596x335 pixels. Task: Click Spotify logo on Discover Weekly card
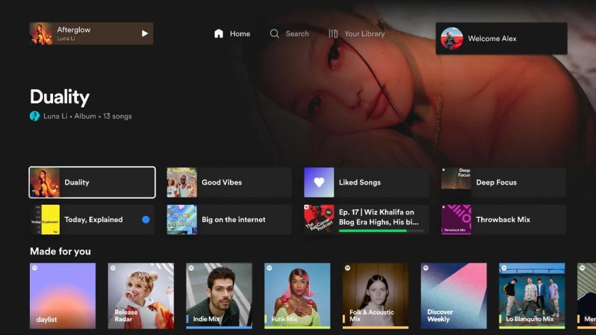[x=426, y=268]
